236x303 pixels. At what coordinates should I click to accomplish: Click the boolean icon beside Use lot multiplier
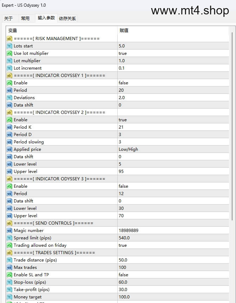[9, 53]
